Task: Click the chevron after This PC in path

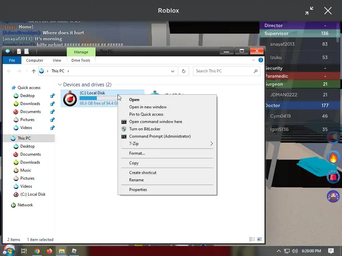Action: [x=68, y=71]
